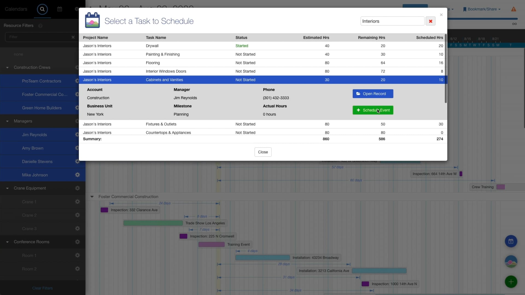
Task: Open gear settings for Mike Johnson
Action: click(77, 175)
